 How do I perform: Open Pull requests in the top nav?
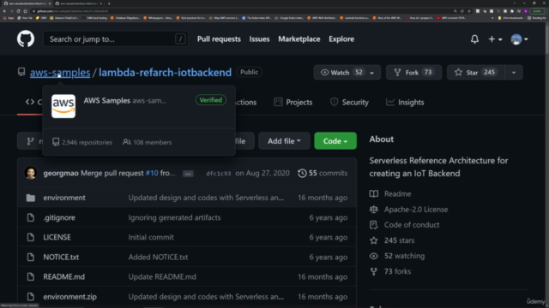tap(219, 39)
